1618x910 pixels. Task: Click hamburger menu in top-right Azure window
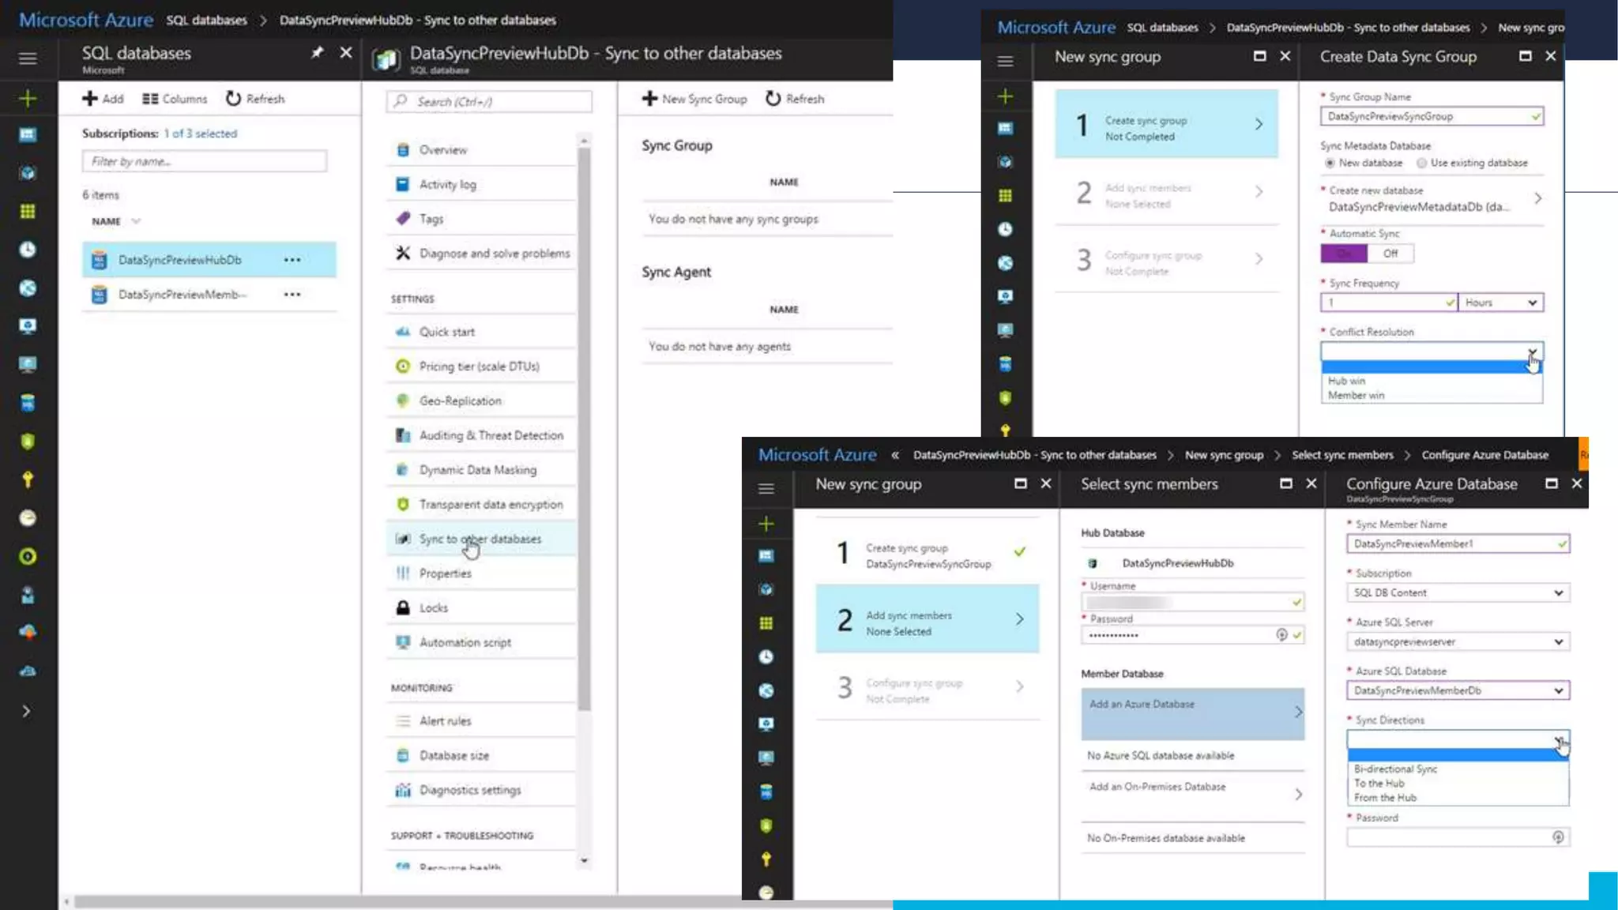tap(1005, 62)
